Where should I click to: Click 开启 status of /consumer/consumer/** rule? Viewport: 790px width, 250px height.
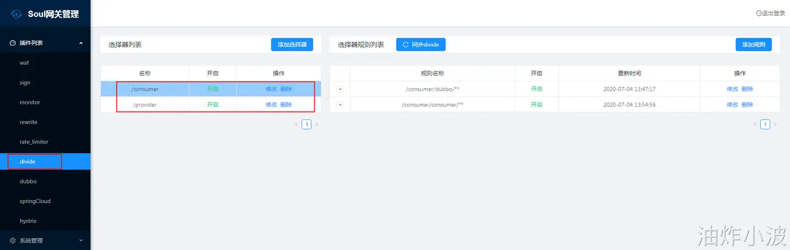(x=536, y=104)
